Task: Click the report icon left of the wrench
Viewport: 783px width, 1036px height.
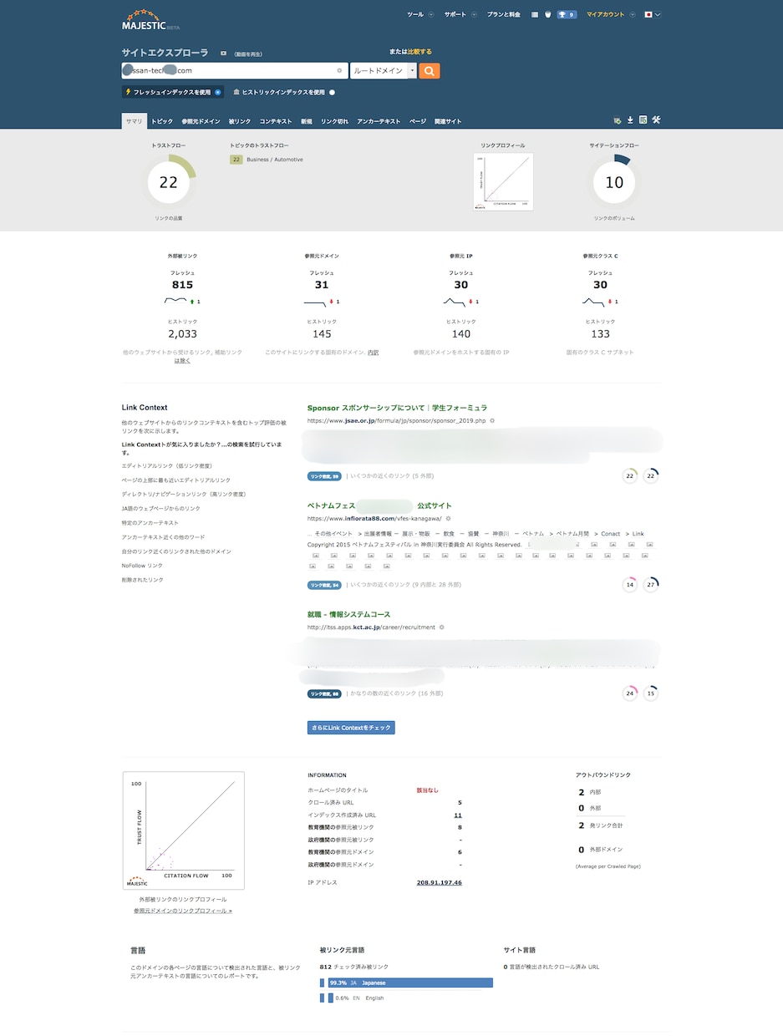Action: pyautogui.click(x=643, y=120)
